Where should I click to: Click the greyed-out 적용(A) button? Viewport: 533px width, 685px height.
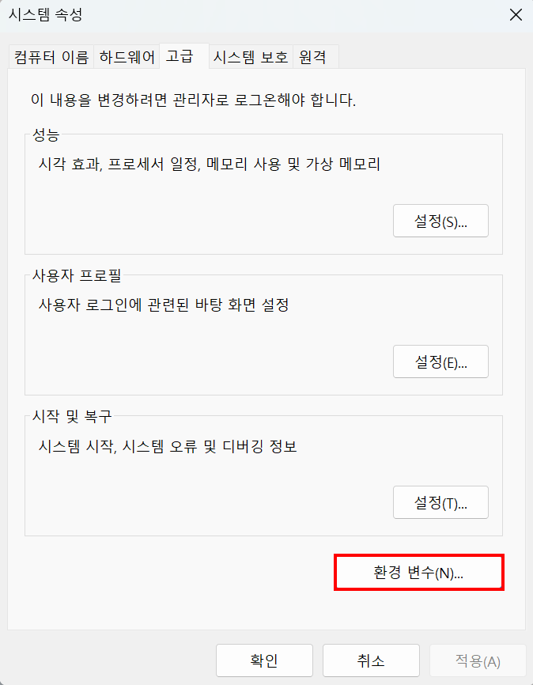(x=478, y=660)
